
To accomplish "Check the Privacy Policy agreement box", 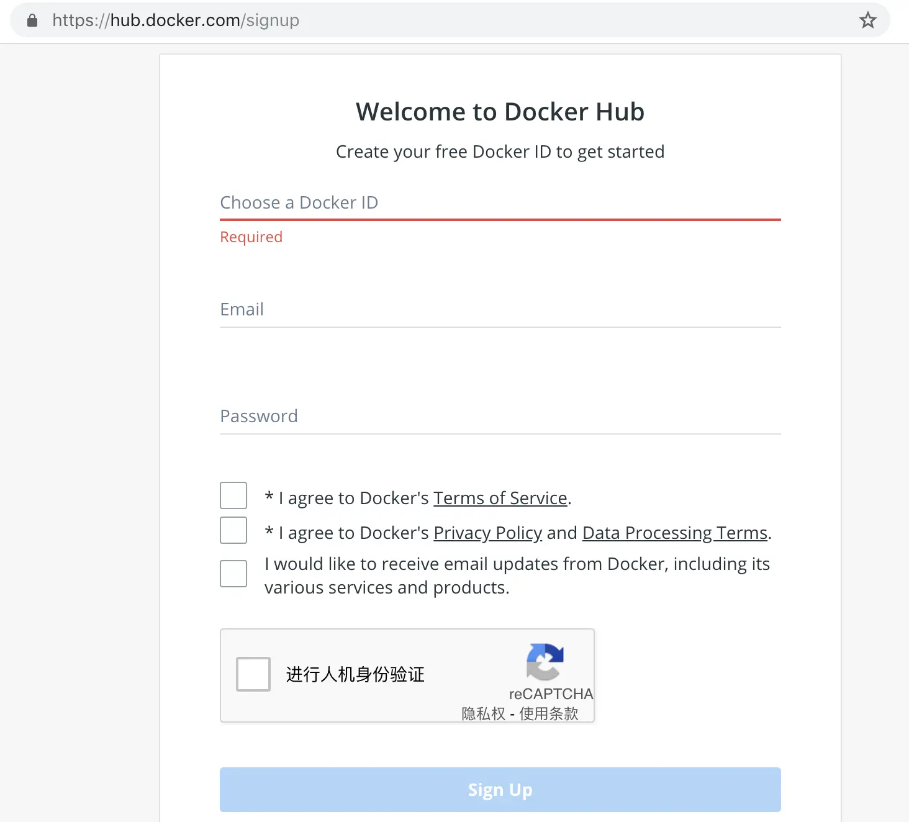I will click(233, 530).
